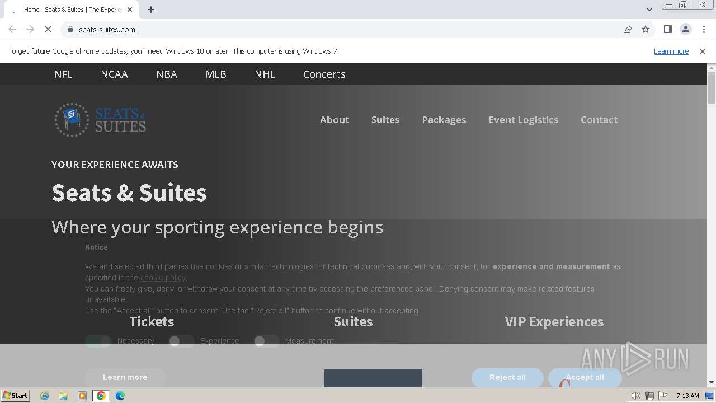Click the Tickets heading
This screenshot has height=403, width=716.
(152, 321)
